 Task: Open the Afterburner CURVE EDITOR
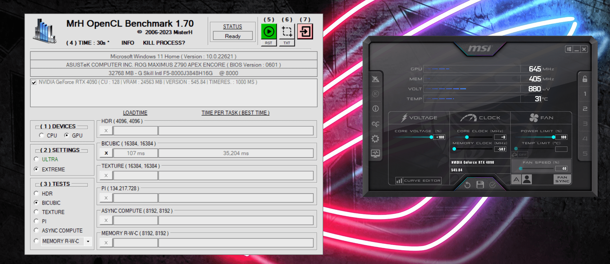(418, 180)
